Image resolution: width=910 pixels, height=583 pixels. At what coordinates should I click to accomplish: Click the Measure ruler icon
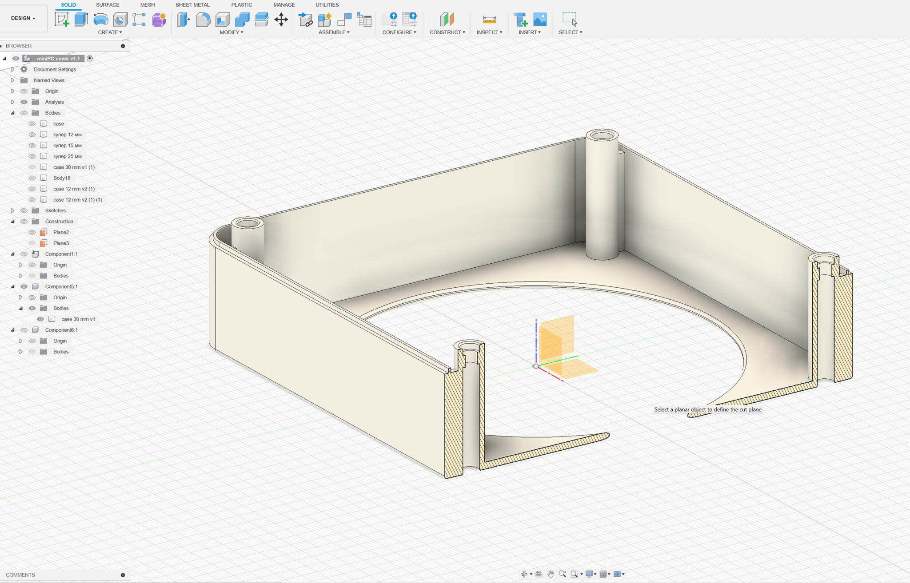click(489, 20)
